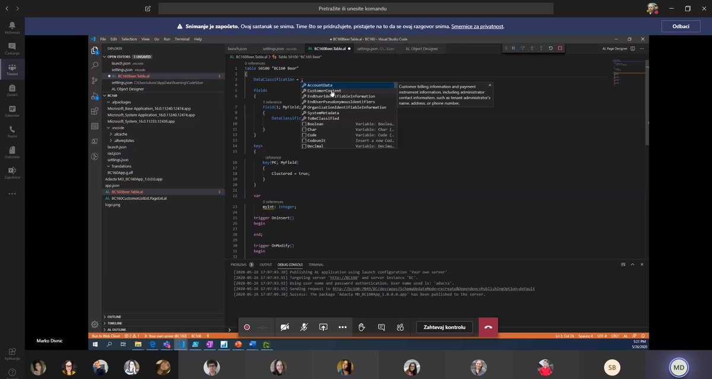The width and height of the screenshot is (712, 379).
Task: Show participants in Teams meeting
Action: point(401,327)
